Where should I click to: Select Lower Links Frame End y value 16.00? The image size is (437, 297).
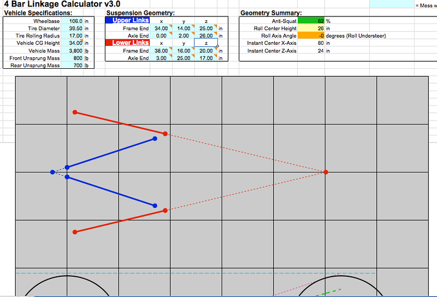184,51
